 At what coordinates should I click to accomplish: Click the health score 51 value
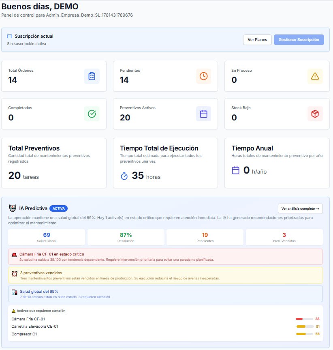coord(318,326)
